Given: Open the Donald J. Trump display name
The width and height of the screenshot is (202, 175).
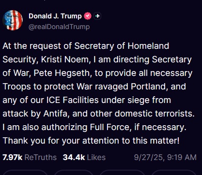Looking at the screenshot, I should (55, 16).
